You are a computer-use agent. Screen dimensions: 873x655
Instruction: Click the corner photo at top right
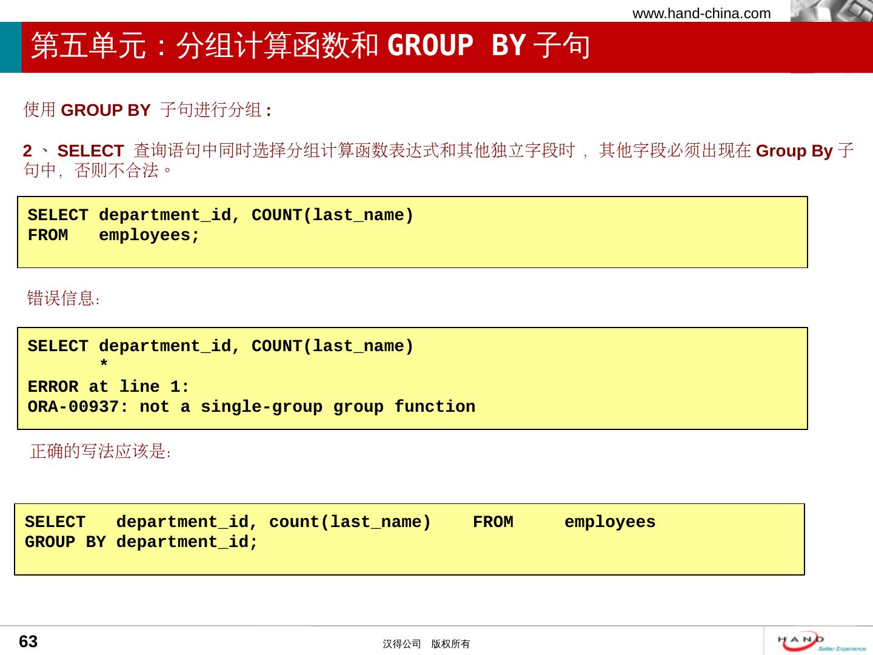pyautogui.click(x=831, y=11)
